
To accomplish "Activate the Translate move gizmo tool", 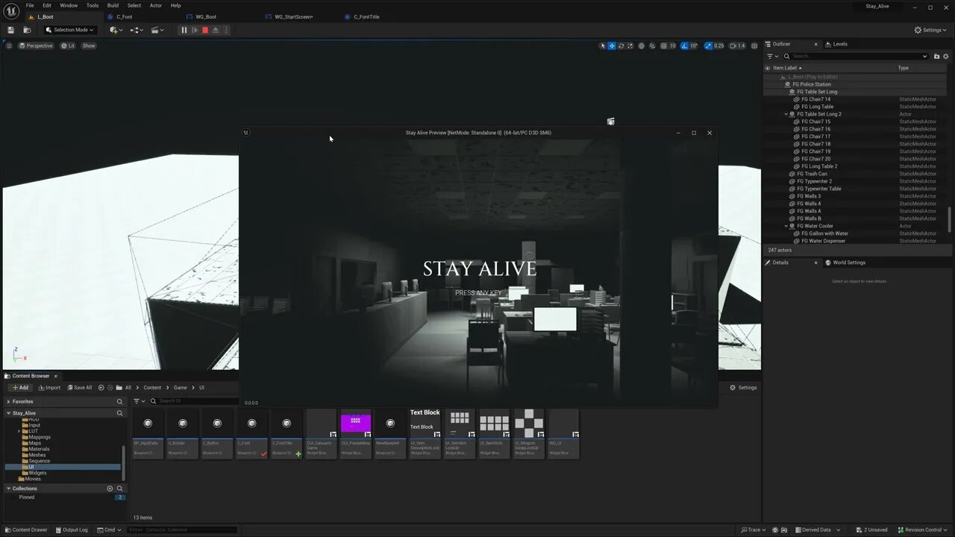I will 612,45.
